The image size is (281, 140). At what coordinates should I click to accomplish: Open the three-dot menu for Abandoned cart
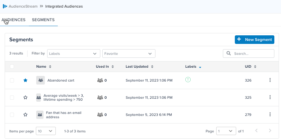click(x=270, y=80)
